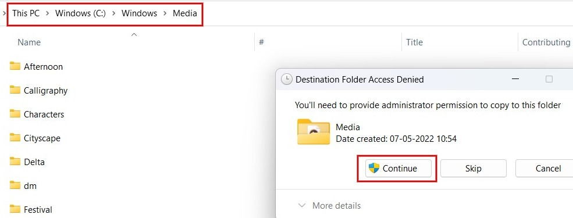Expand More details in the dialog
Viewport: 573px width, 218px height.
[x=330, y=206]
